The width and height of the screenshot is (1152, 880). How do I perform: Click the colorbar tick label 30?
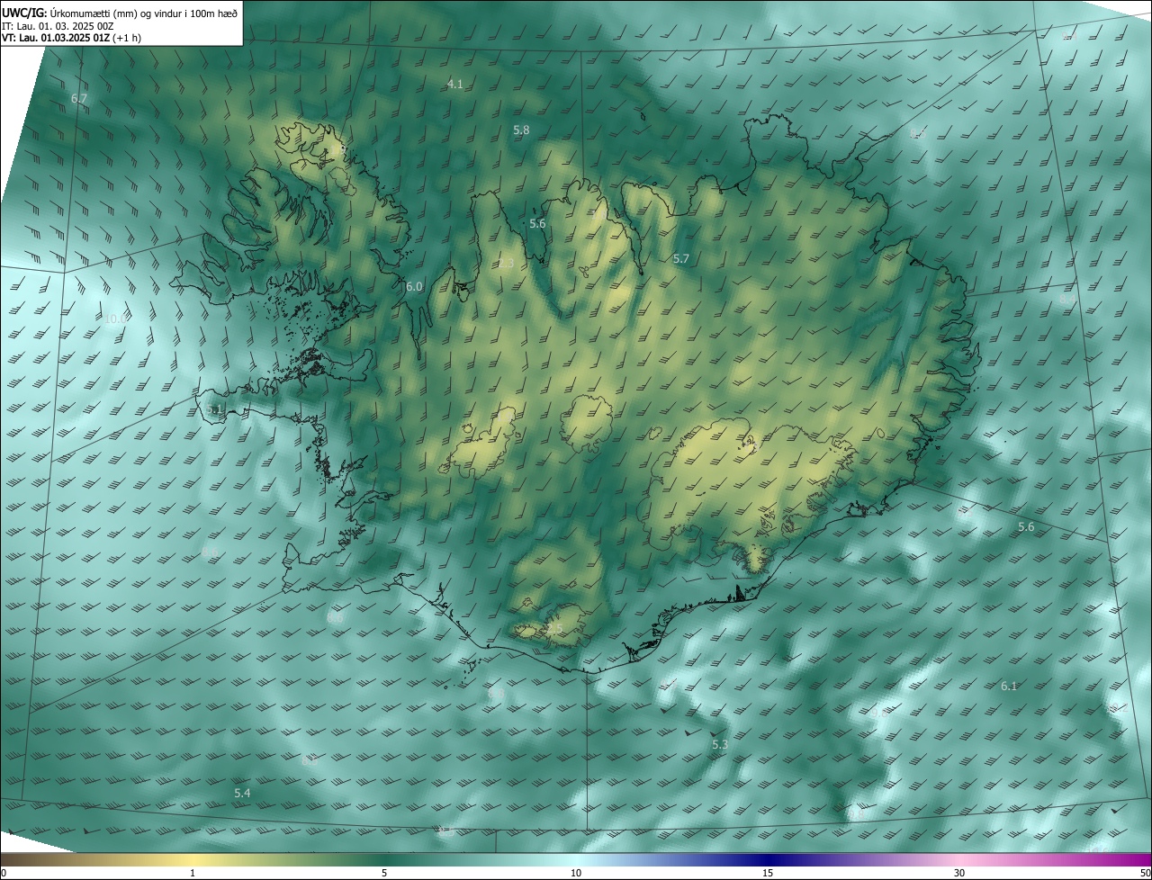tap(959, 874)
